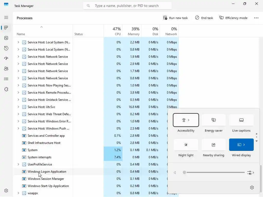Screen dimensions: 263x197
Task: Open quick settings gear icon
Action: 252,188
